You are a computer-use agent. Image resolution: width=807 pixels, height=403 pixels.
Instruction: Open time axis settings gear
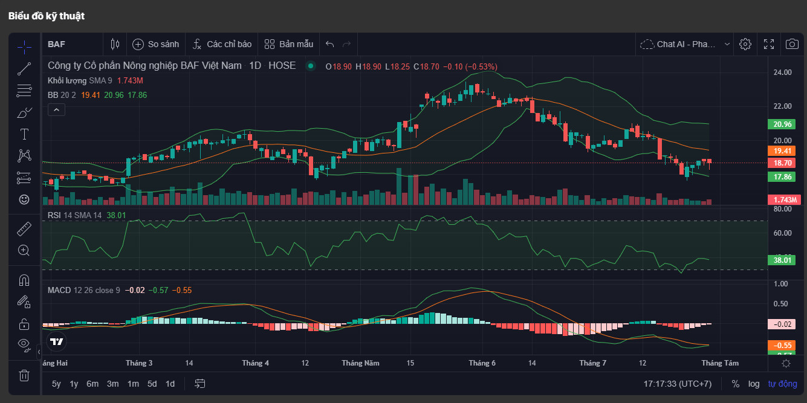click(786, 363)
